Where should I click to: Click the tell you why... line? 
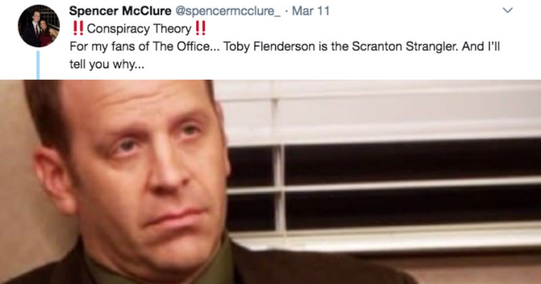[x=107, y=64]
